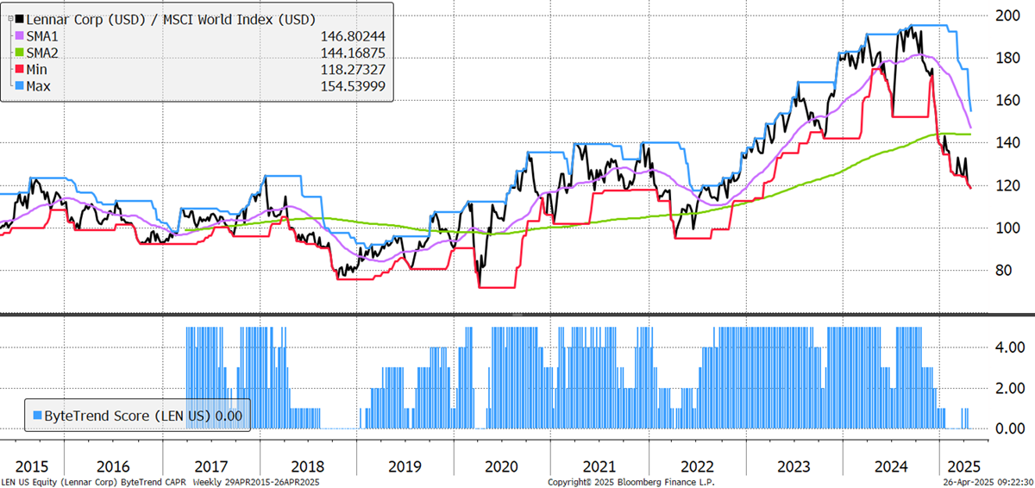Click the Bloomberg Finance copyright notice

(630, 482)
